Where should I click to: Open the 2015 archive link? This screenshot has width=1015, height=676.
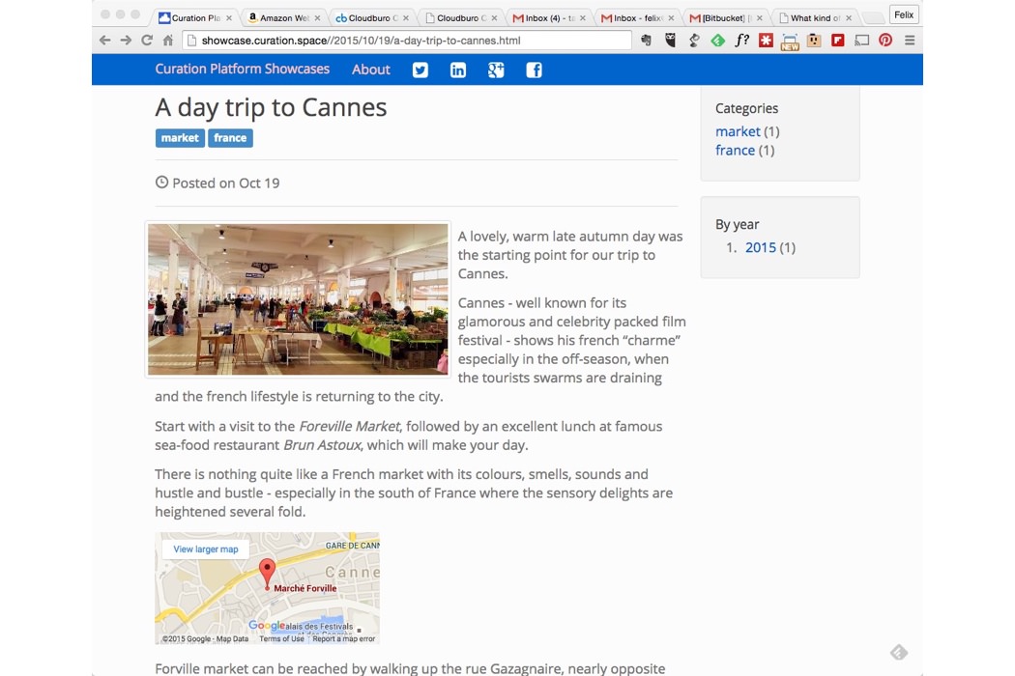pos(761,248)
